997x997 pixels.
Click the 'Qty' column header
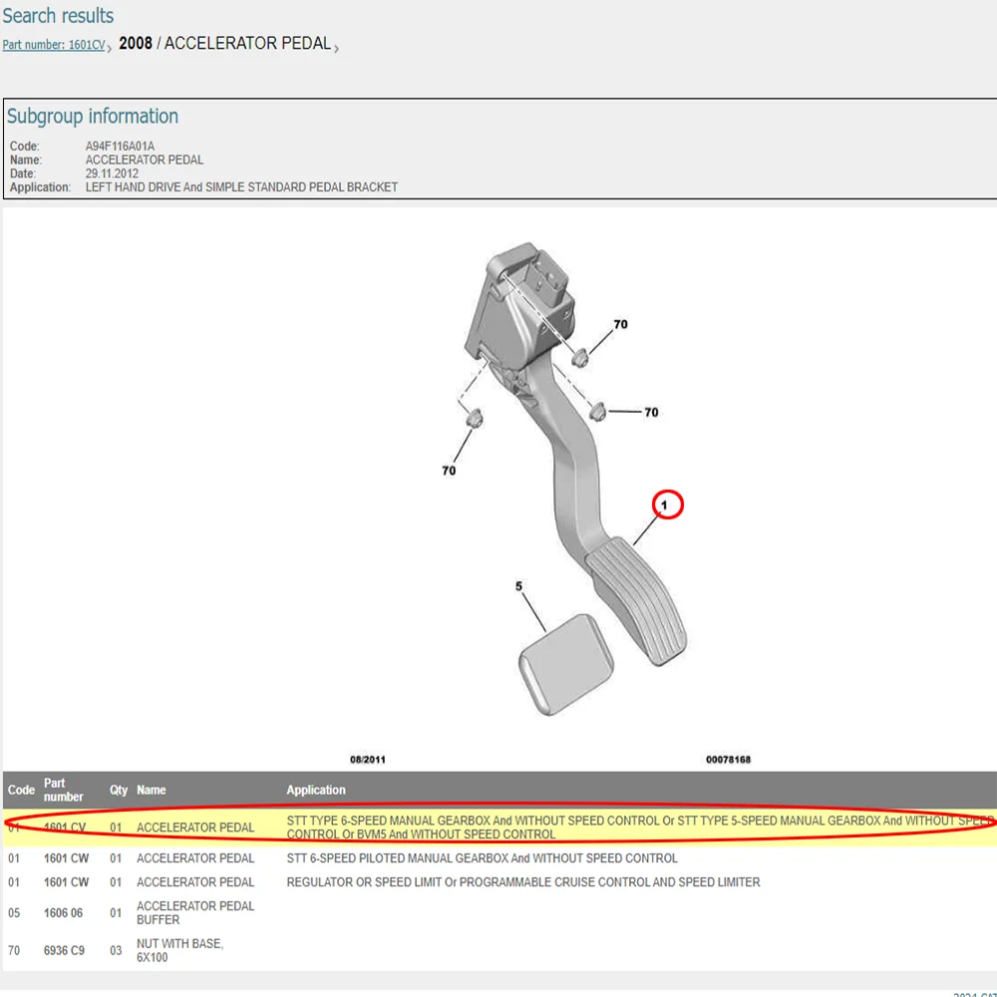119,790
